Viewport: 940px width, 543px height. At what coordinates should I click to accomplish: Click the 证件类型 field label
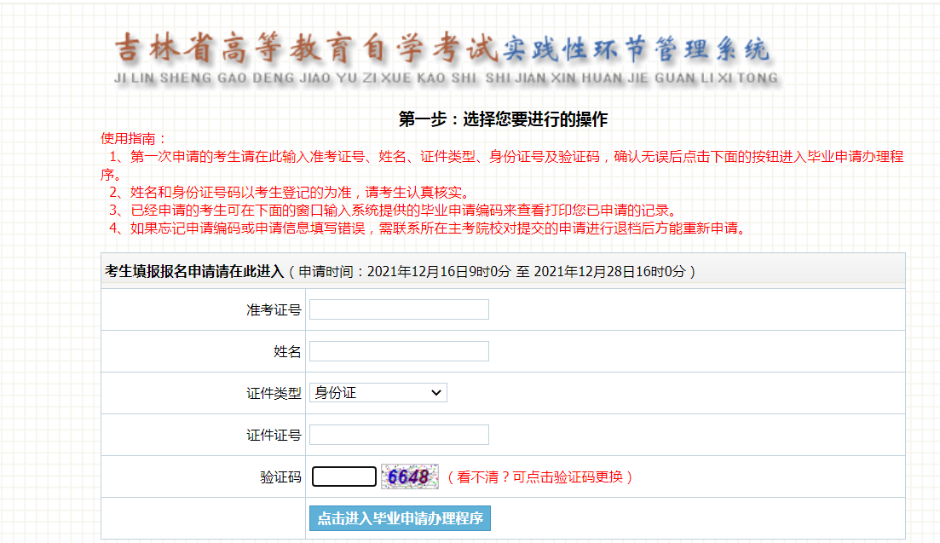pyautogui.click(x=274, y=394)
